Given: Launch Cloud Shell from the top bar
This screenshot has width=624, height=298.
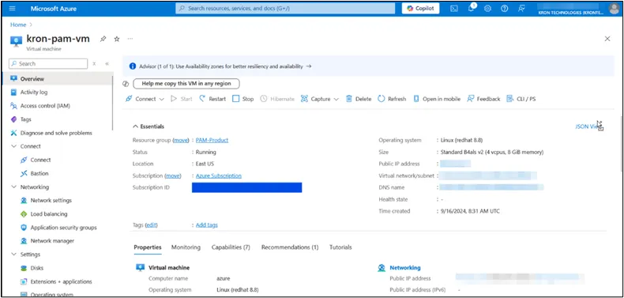Looking at the screenshot, I should [453, 9].
